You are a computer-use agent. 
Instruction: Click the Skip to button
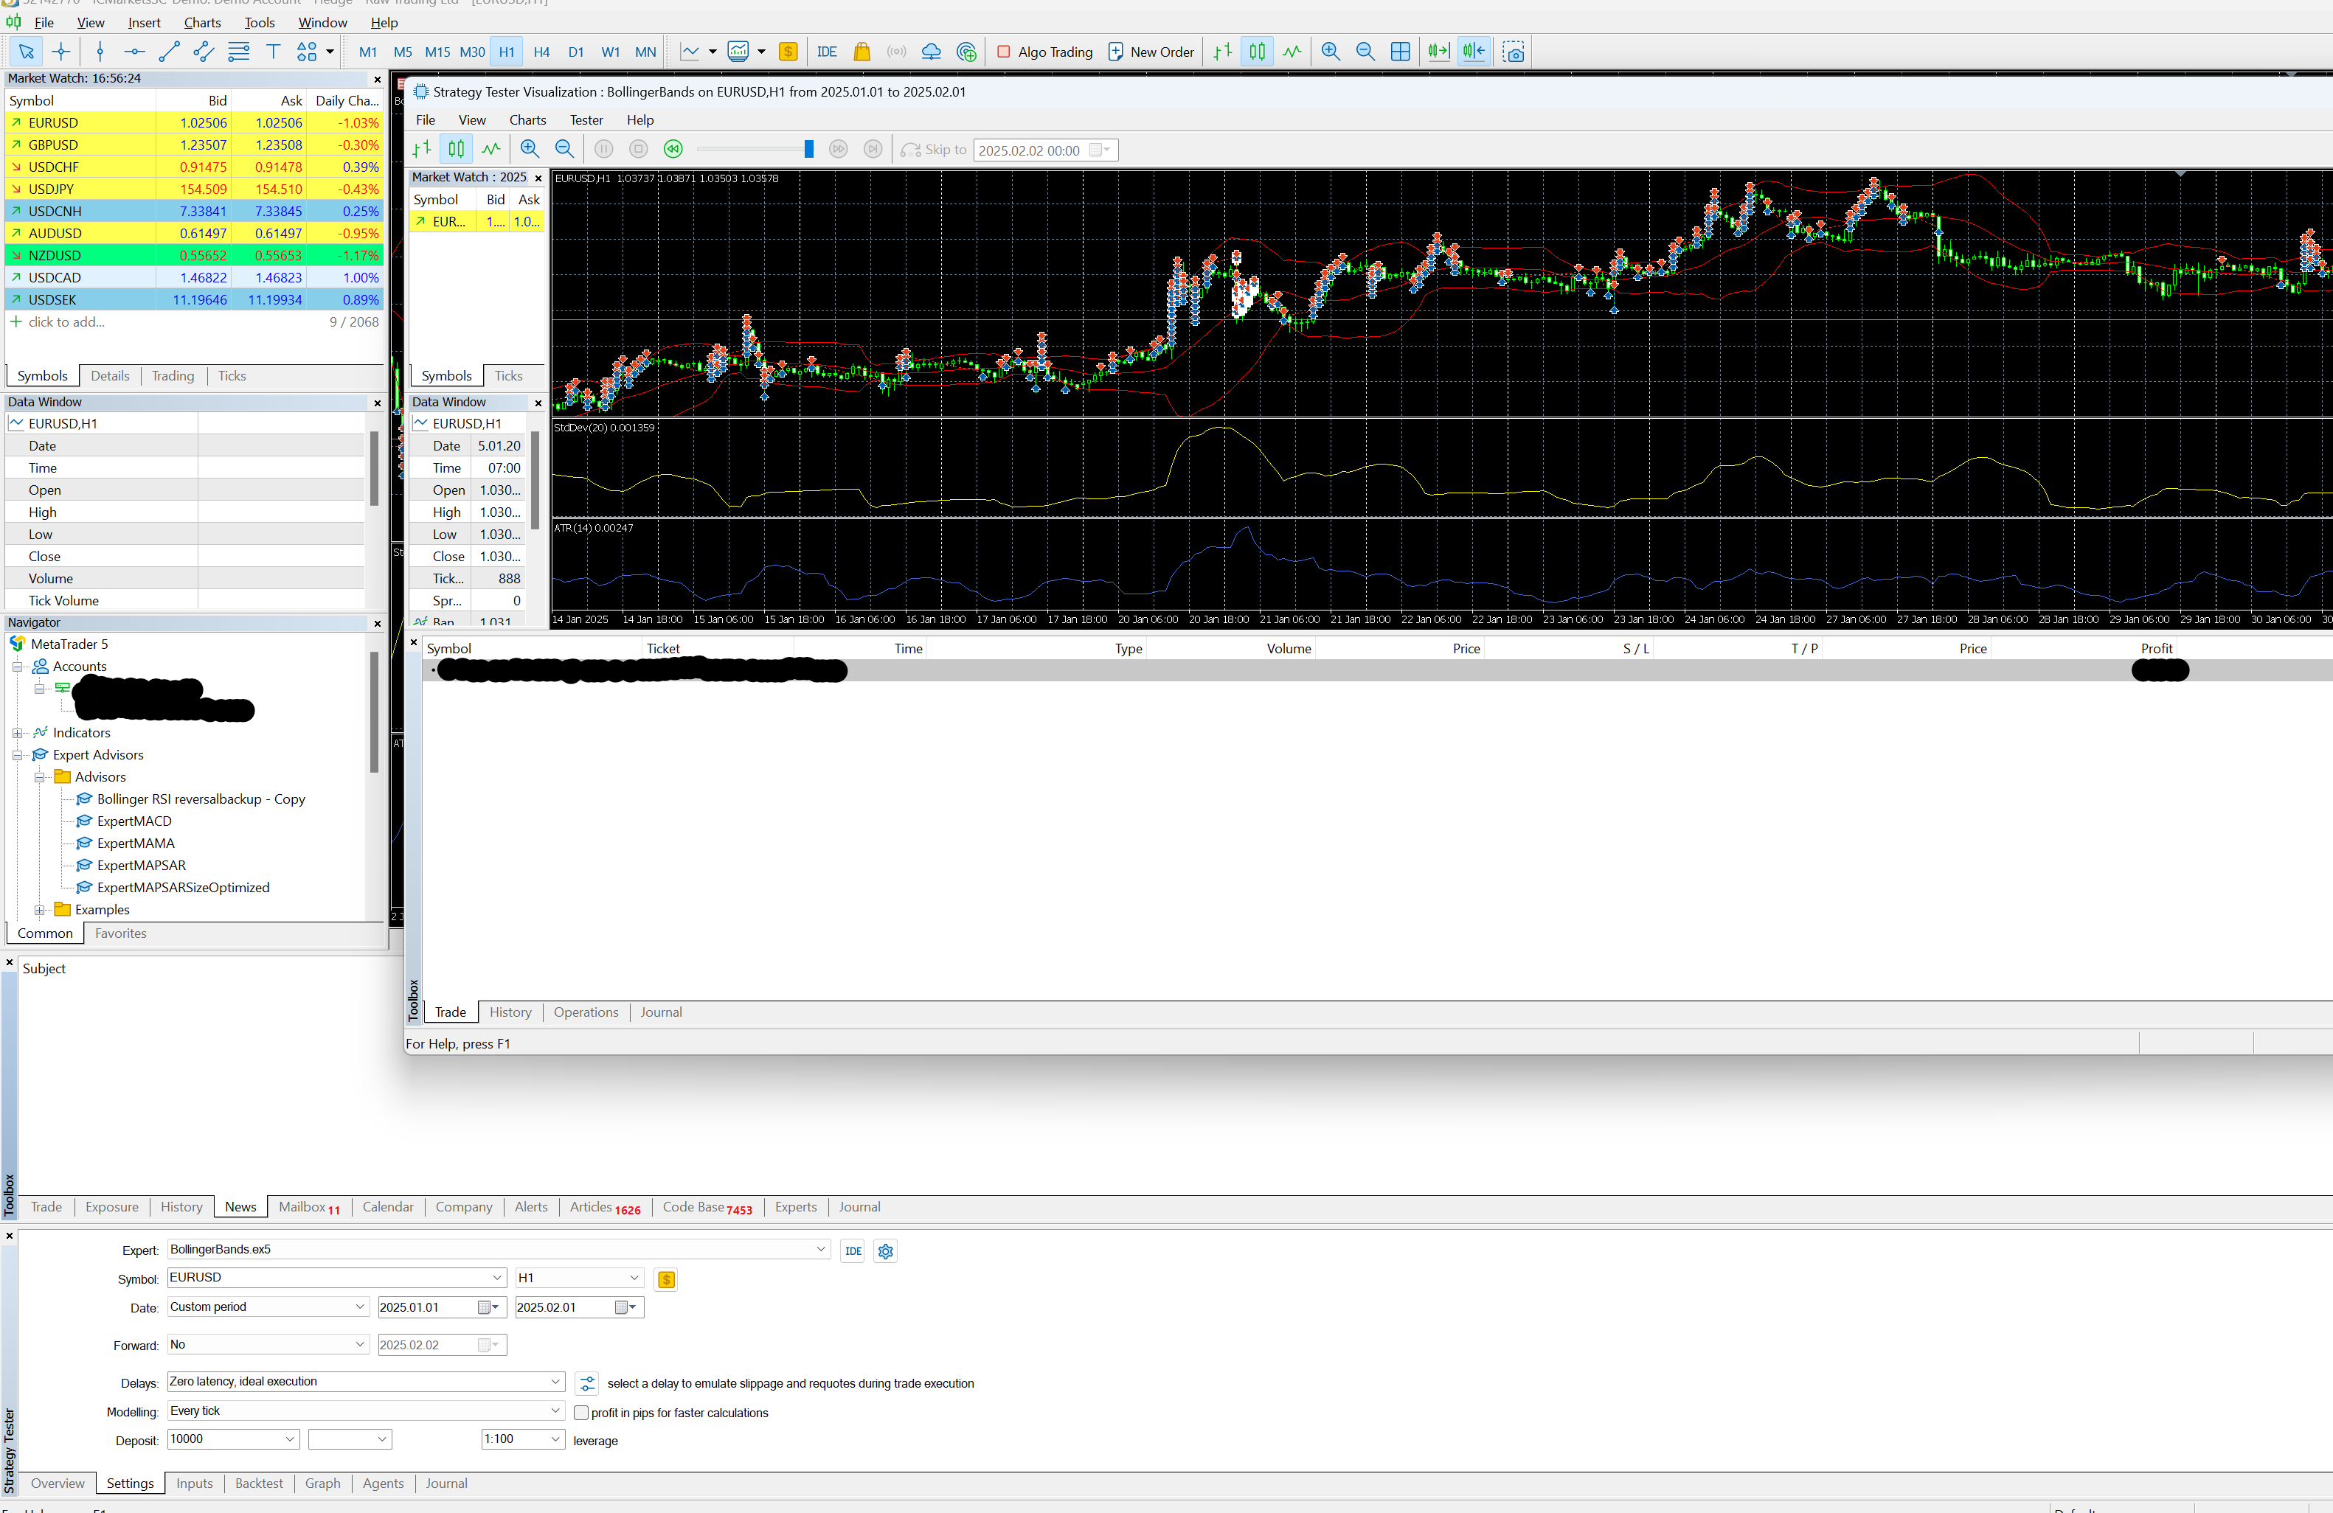click(x=935, y=150)
